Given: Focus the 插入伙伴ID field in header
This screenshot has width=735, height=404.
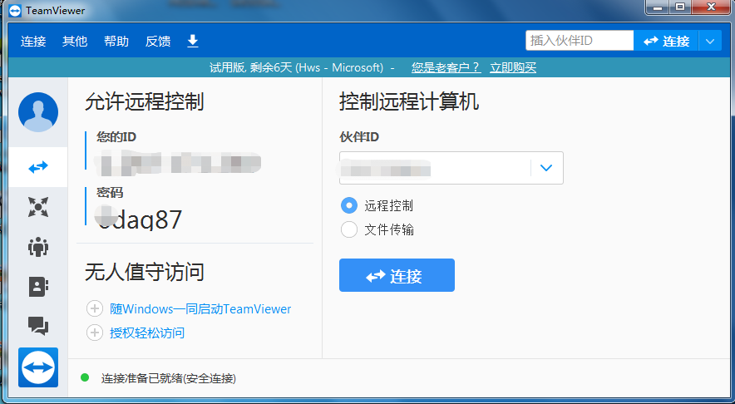Looking at the screenshot, I should tap(580, 41).
